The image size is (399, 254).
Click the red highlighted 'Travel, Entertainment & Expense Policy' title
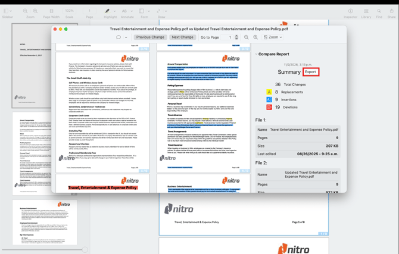tap(102, 187)
